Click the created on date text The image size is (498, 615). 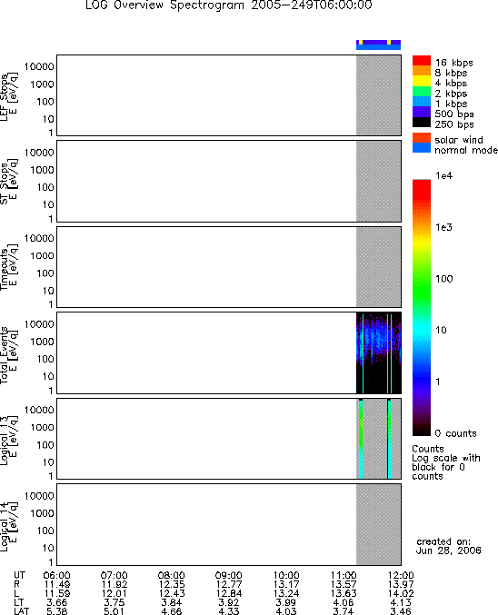click(449, 546)
